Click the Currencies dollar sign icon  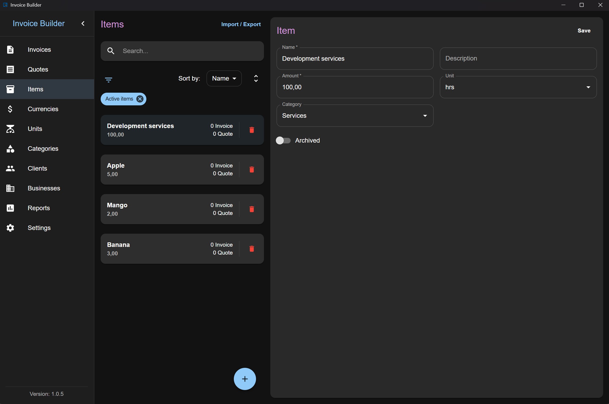point(10,109)
